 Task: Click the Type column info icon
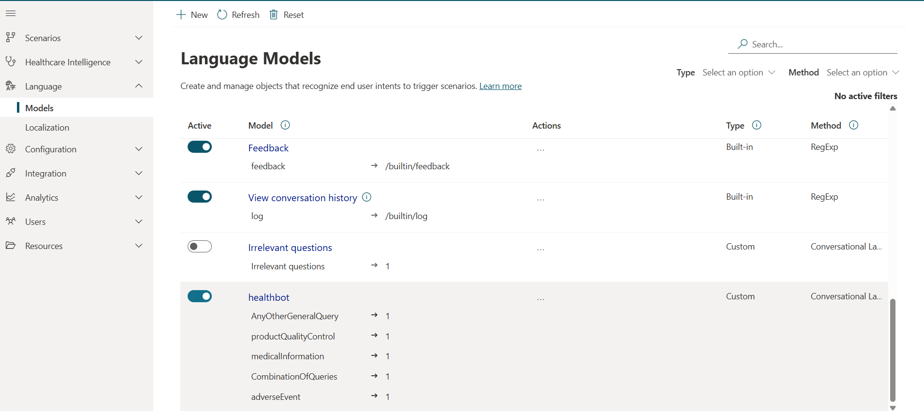coord(757,125)
